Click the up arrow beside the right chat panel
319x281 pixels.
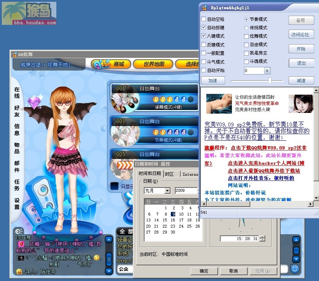(296, 240)
